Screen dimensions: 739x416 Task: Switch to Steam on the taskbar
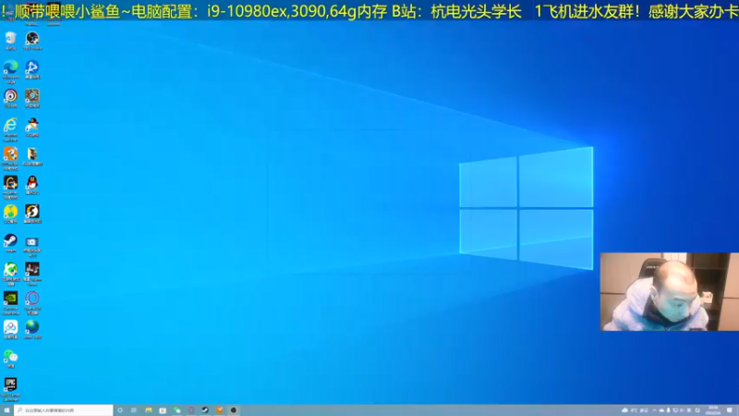click(x=205, y=410)
